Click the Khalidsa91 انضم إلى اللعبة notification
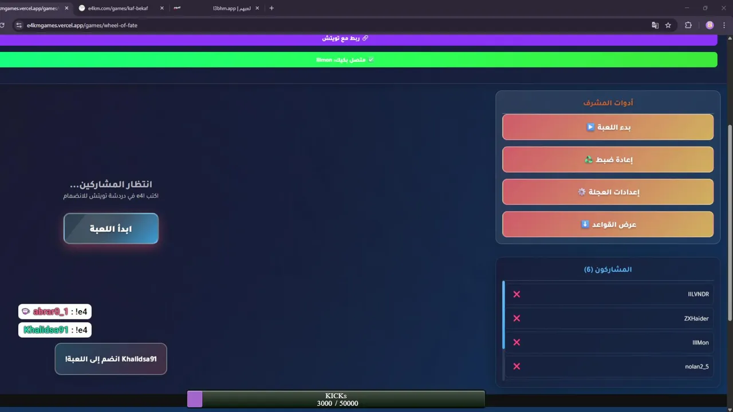 111,359
